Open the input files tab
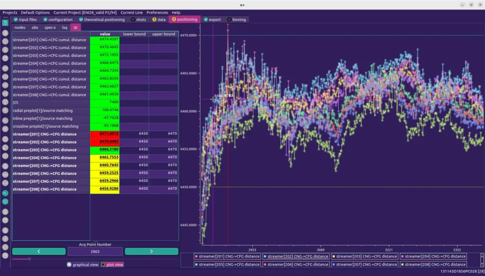Viewport: 485px width, 276px height. [x=26, y=19]
